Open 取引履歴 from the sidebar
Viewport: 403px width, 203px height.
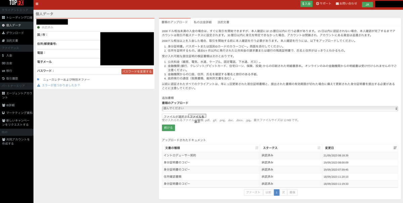12,79
